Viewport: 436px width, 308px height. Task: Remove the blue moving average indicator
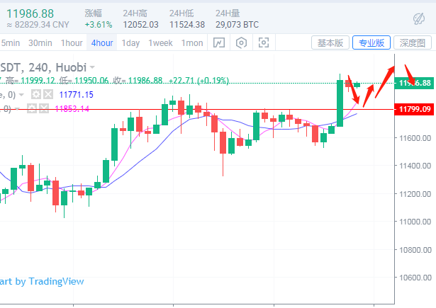(47, 94)
